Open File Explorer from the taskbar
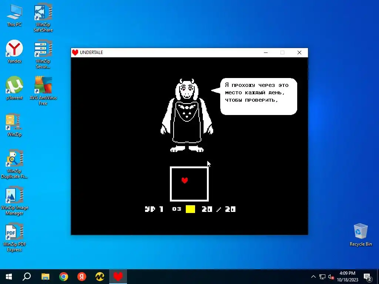The width and height of the screenshot is (379, 284). [45, 277]
